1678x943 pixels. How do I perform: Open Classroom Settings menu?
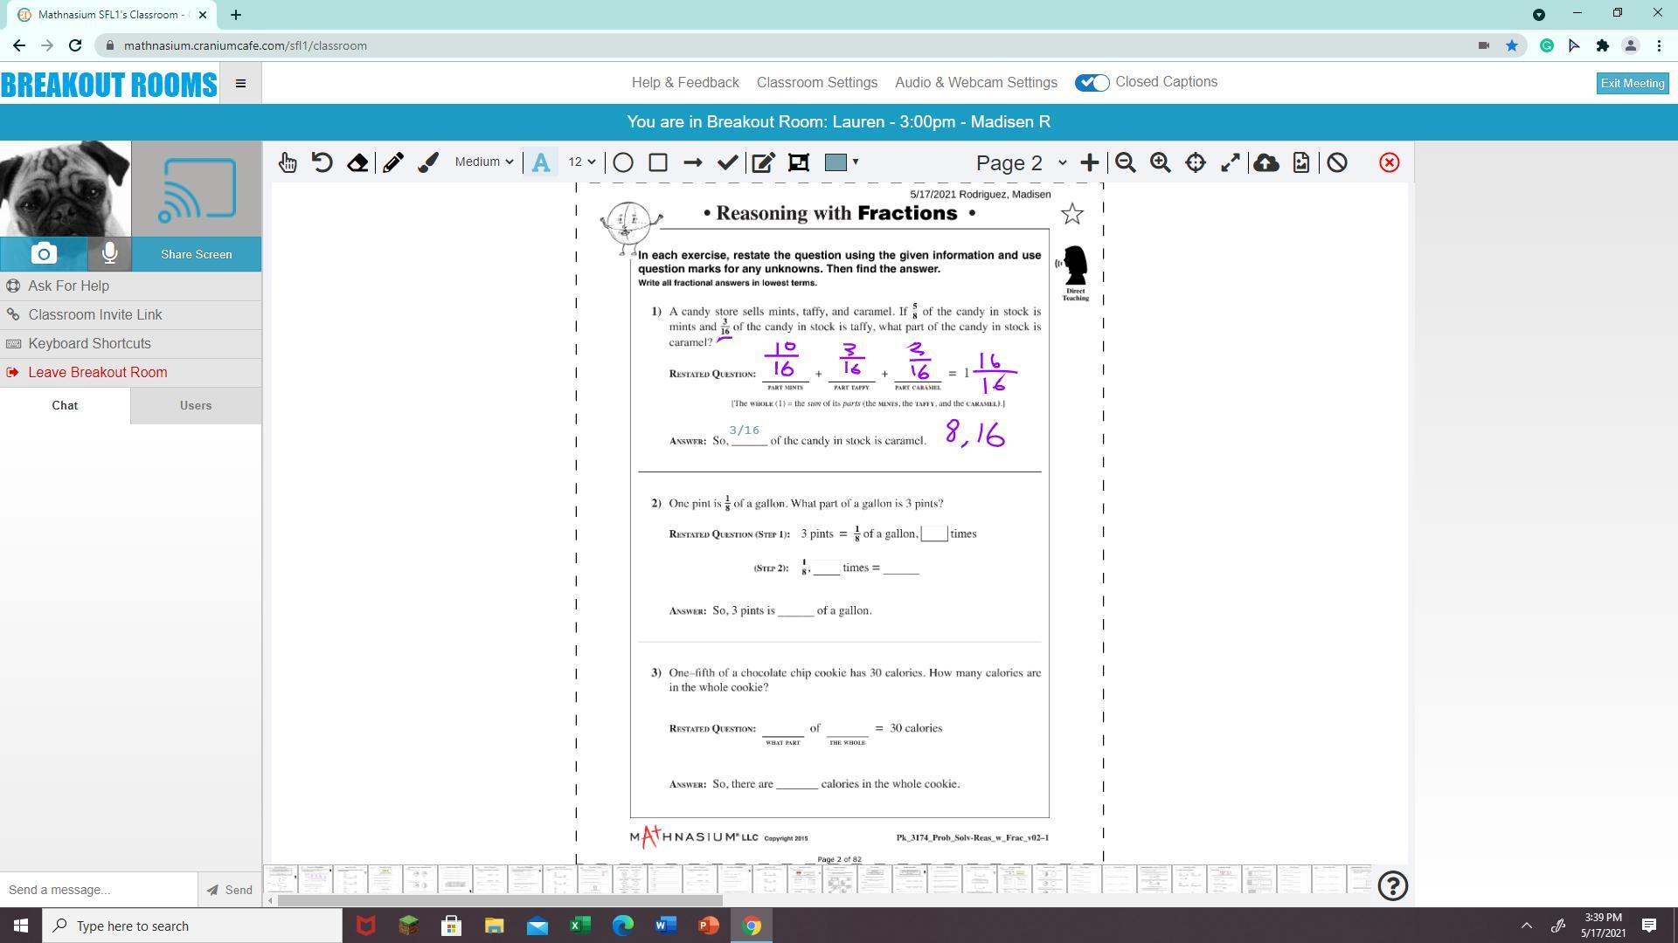[816, 82]
